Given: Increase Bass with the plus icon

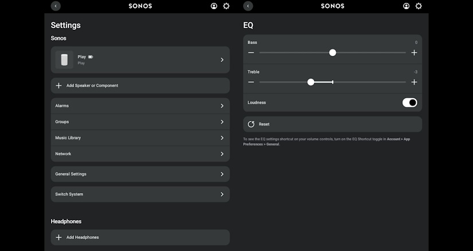Looking at the screenshot, I should [x=414, y=53].
